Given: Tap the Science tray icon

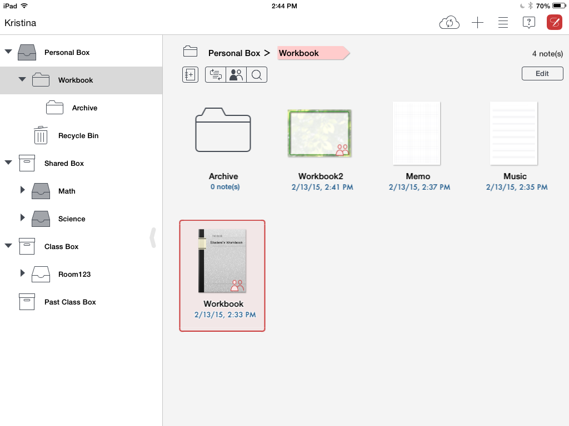Looking at the screenshot, I should click(x=41, y=219).
